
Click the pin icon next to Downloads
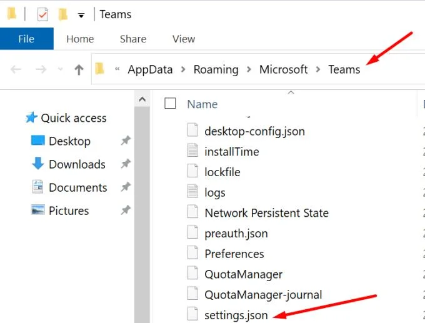click(x=126, y=164)
